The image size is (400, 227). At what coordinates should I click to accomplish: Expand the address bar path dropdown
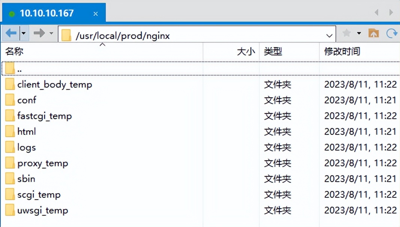(329, 34)
